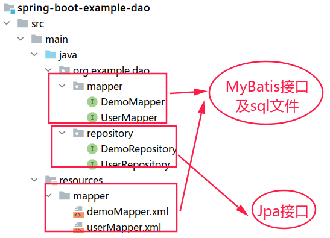The height and width of the screenshot is (238, 330).
Task: Collapse the mapper package chevron under java
Action: coord(62,86)
